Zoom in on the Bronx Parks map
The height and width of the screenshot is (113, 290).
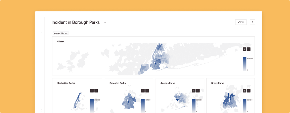tap(244, 91)
